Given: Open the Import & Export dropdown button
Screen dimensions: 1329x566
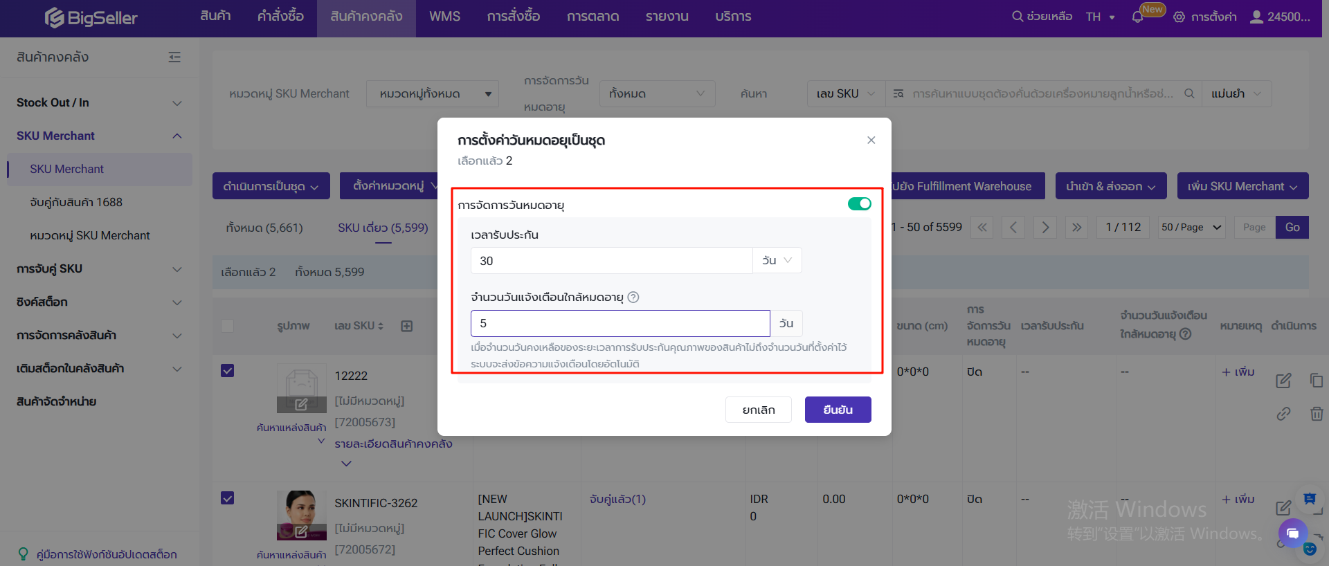Looking at the screenshot, I should (1111, 186).
